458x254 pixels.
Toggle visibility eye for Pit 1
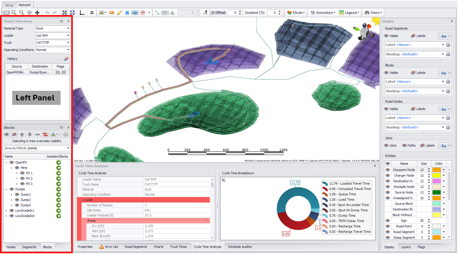(22, 173)
